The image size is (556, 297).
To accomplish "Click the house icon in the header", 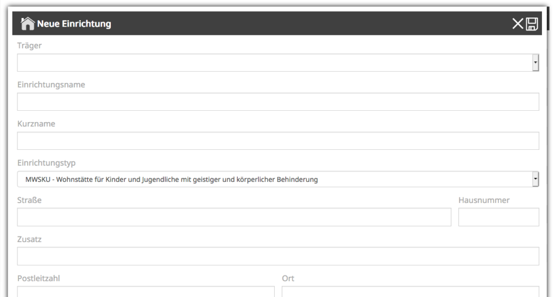I will 28,23.
